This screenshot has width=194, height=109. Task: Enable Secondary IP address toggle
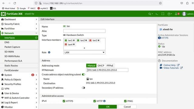[x=83, y=88]
